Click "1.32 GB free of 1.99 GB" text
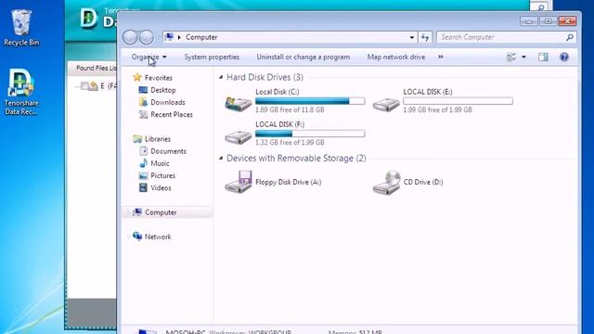The height and width of the screenshot is (334, 594). pos(290,142)
